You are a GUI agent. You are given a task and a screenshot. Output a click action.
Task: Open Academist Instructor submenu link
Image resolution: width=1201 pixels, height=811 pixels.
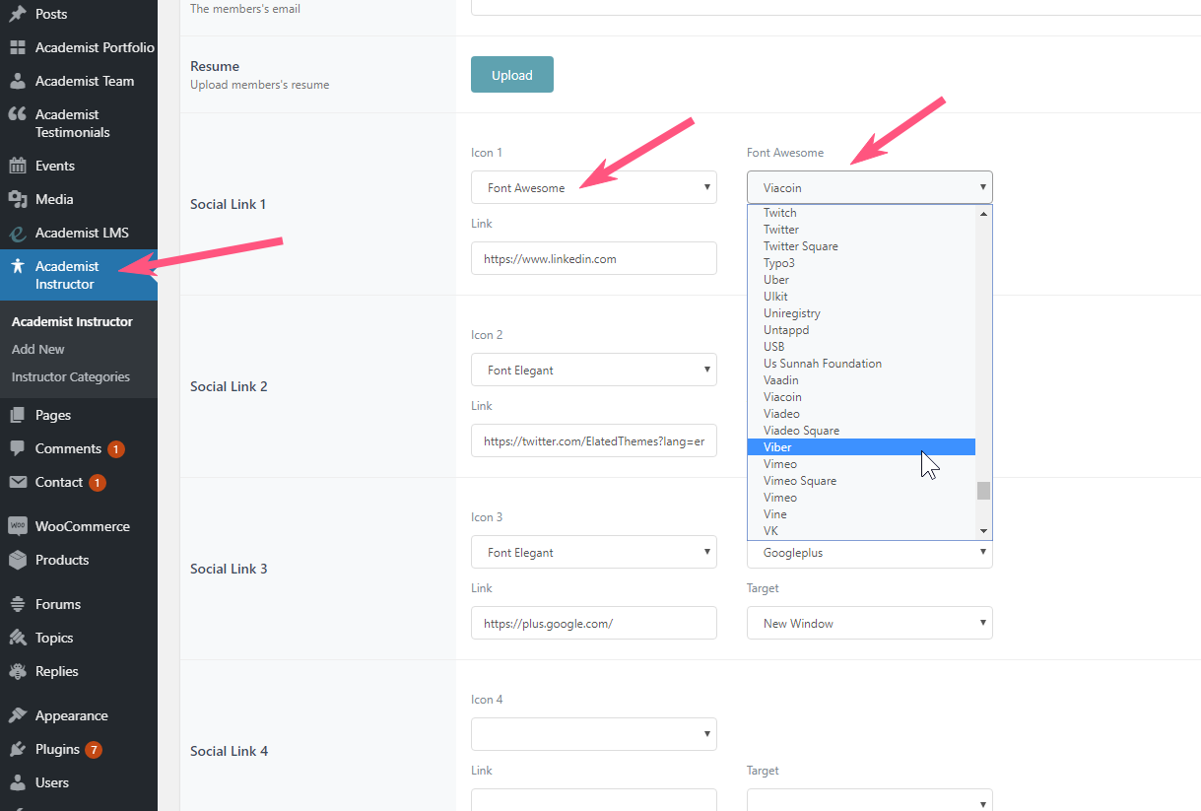tap(72, 321)
